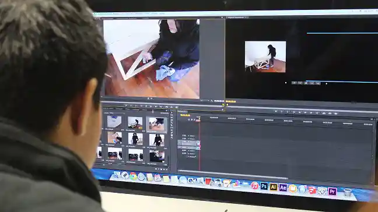Expand the topmost video track triangle
This screenshot has height=212, width=378.
pyautogui.click(x=189, y=136)
